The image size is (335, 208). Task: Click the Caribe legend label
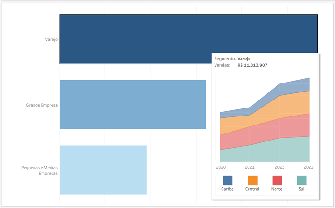pyautogui.click(x=227, y=189)
